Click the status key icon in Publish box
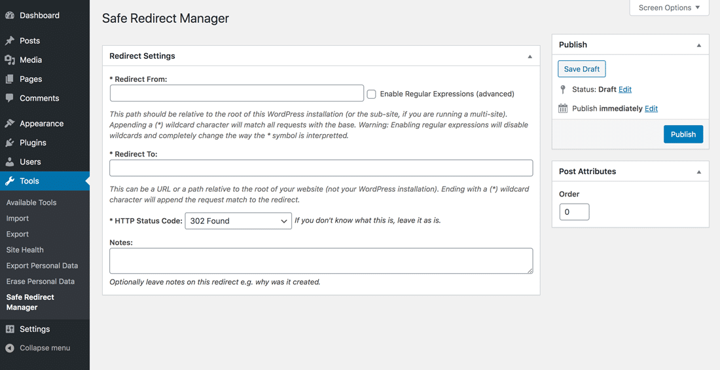This screenshot has width=720, height=370. click(x=563, y=89)
